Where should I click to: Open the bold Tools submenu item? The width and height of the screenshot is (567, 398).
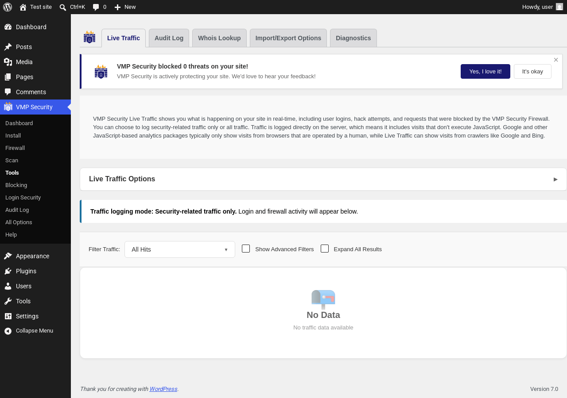pos(12,172)
